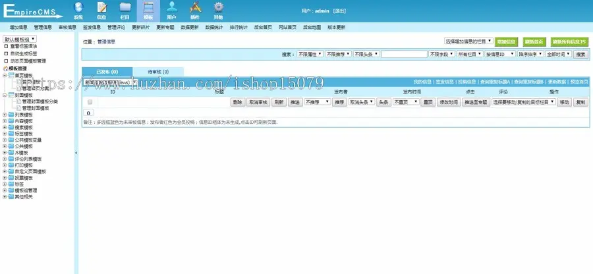
Task: Open the 系统 (System) globe icon
Action: 78,9
